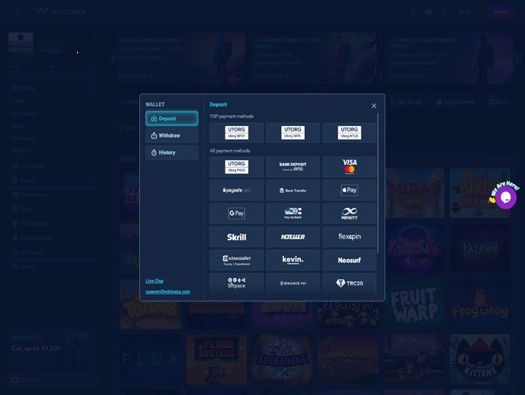The image size is (525, 395).
Task: Select the paysafecard option
Action: click(x=236, y=190)
